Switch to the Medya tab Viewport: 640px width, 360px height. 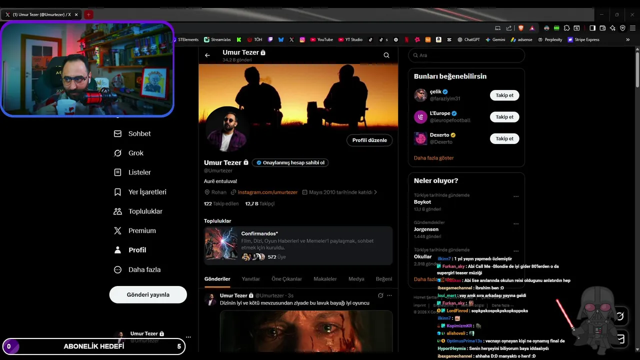(x=356, y=279)
